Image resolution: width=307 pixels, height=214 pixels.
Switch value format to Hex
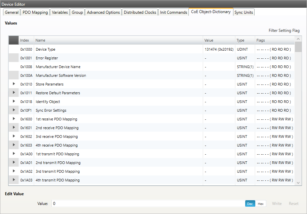[261, 204]
